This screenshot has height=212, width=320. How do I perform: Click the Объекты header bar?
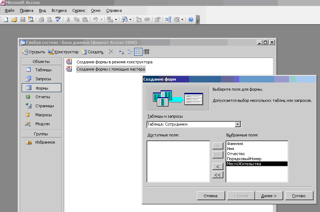(x=41, y=62)
